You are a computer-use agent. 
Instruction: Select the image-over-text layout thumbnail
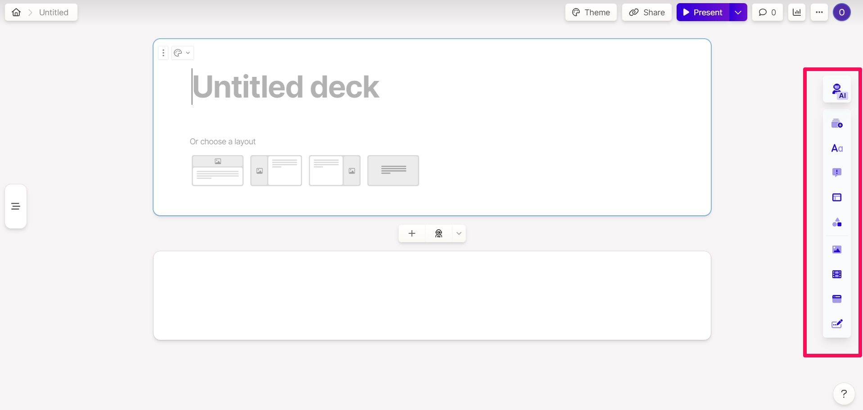217,170
